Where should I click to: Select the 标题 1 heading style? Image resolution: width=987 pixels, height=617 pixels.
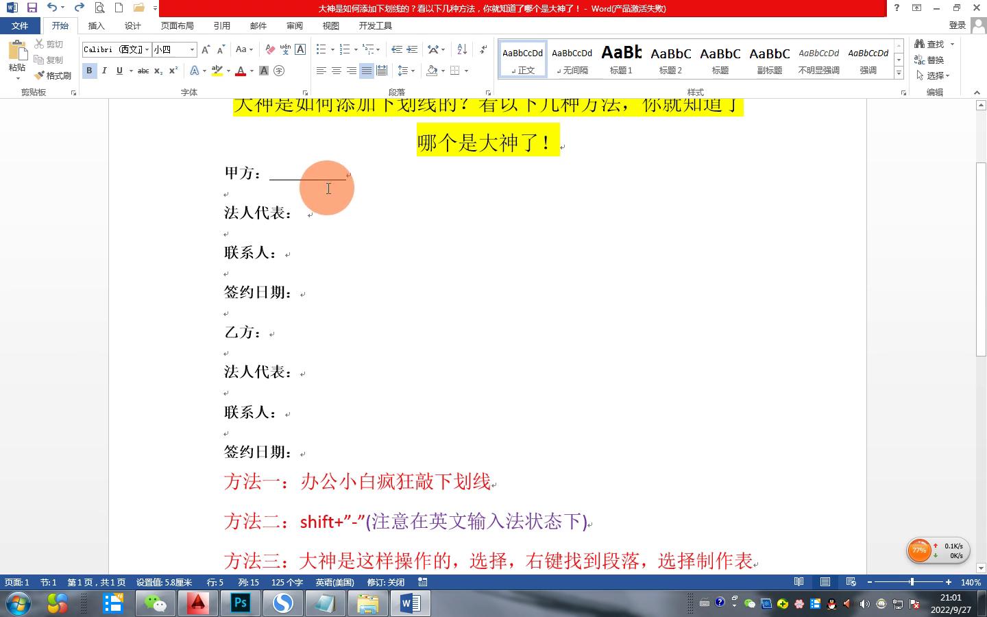pos(621,59)
